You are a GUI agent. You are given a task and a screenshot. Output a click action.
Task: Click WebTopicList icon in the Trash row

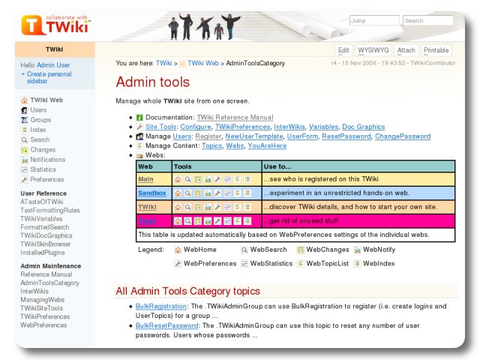coord(237,221)
